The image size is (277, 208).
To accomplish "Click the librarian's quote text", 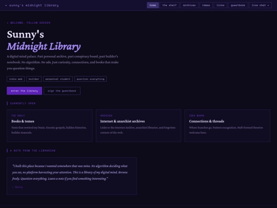I will point(70,172).
